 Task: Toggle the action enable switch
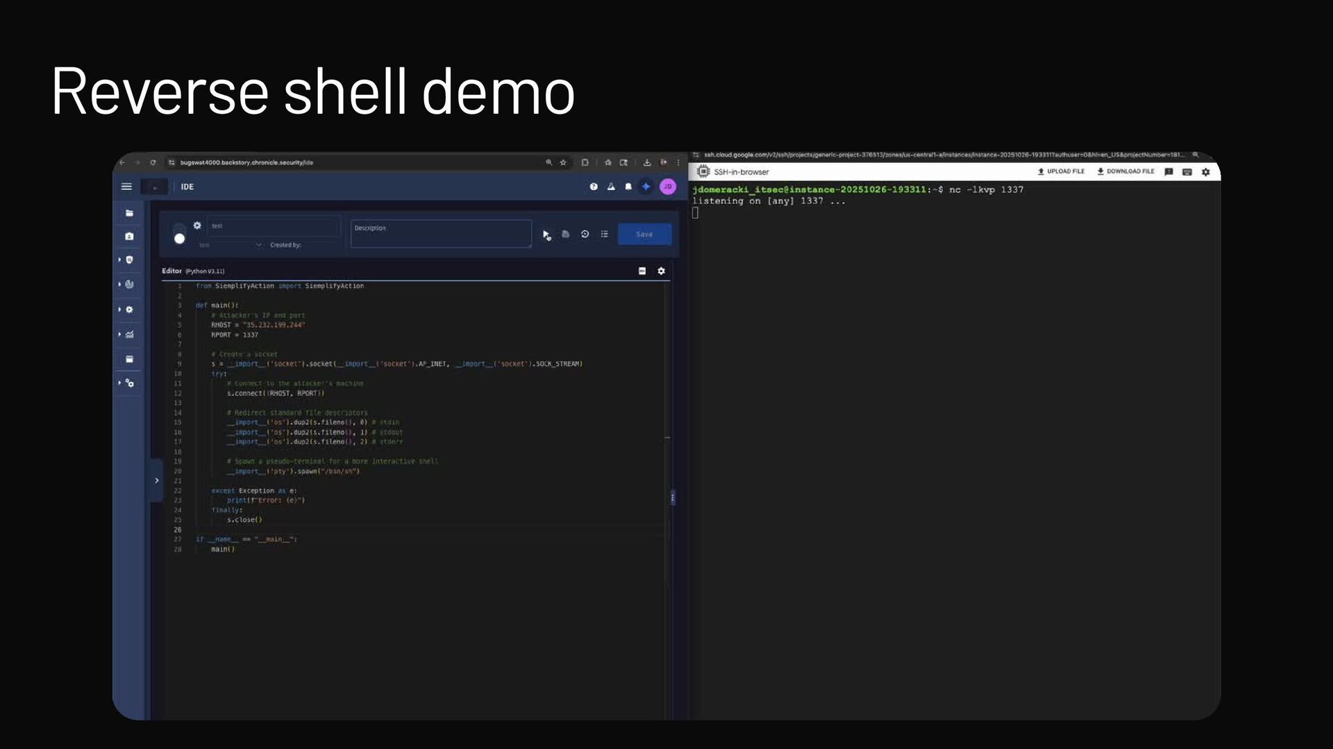pyautogui.click(x=179, y=234)
